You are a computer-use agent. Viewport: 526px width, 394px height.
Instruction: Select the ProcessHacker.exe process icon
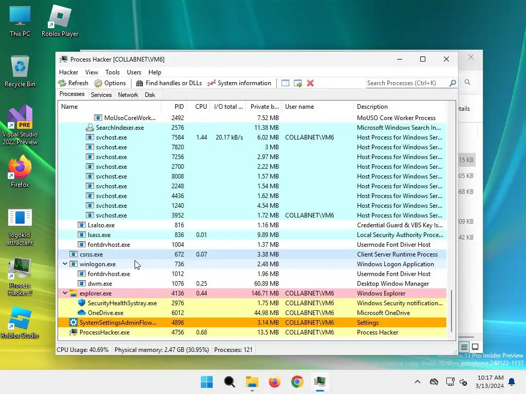[x=73, y=332]
